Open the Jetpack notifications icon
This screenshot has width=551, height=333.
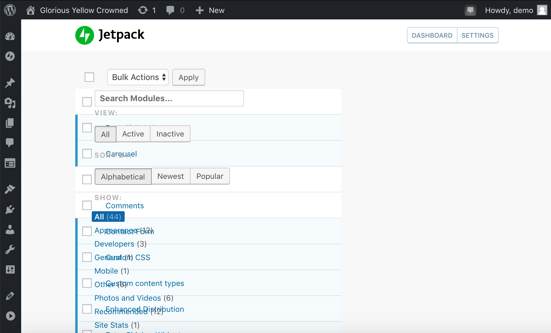pyautogui.click(x=470, y=10)
